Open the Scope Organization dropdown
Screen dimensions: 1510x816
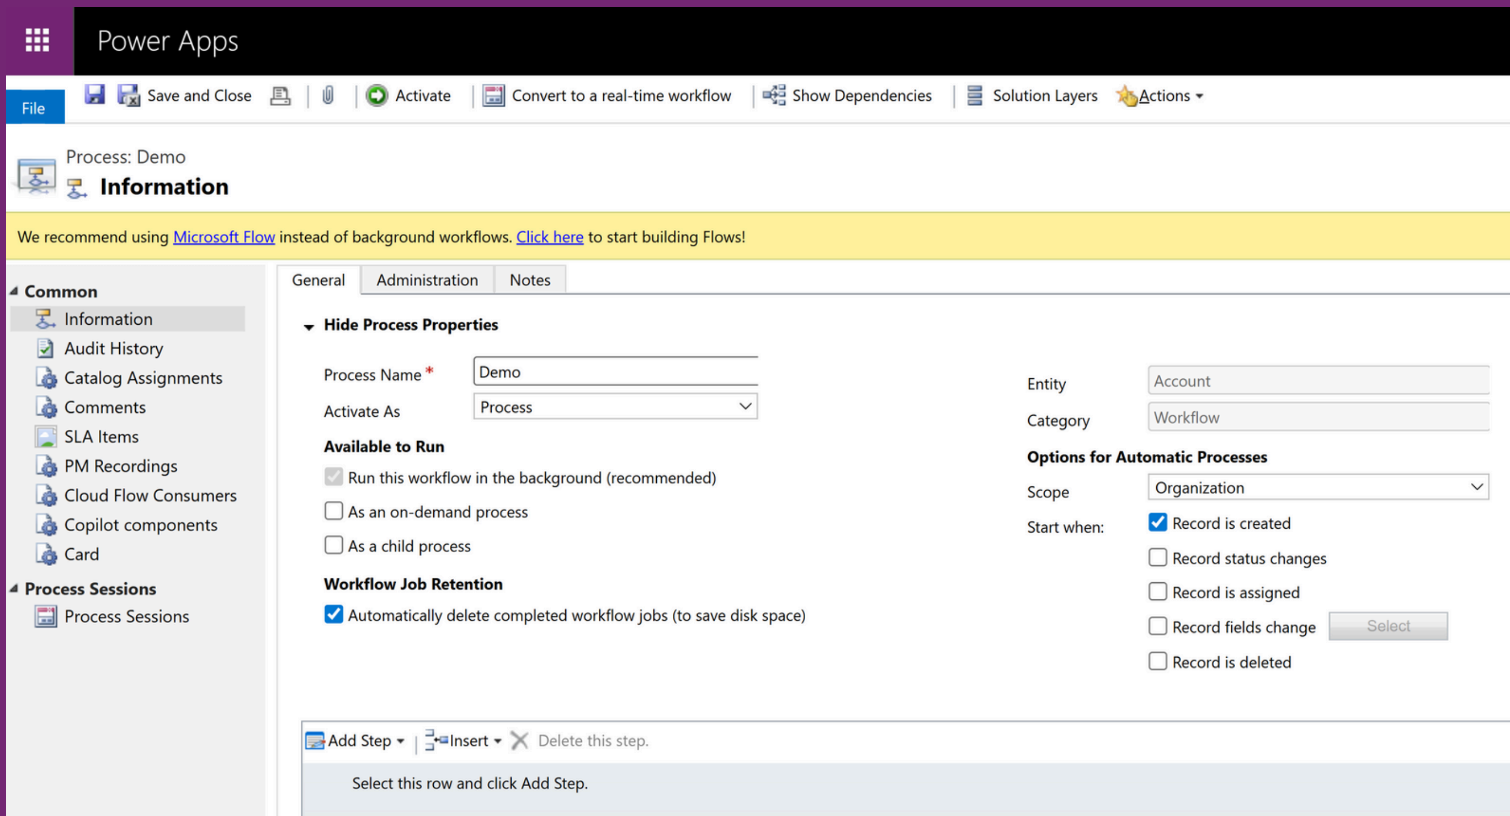coord(1318,487)
